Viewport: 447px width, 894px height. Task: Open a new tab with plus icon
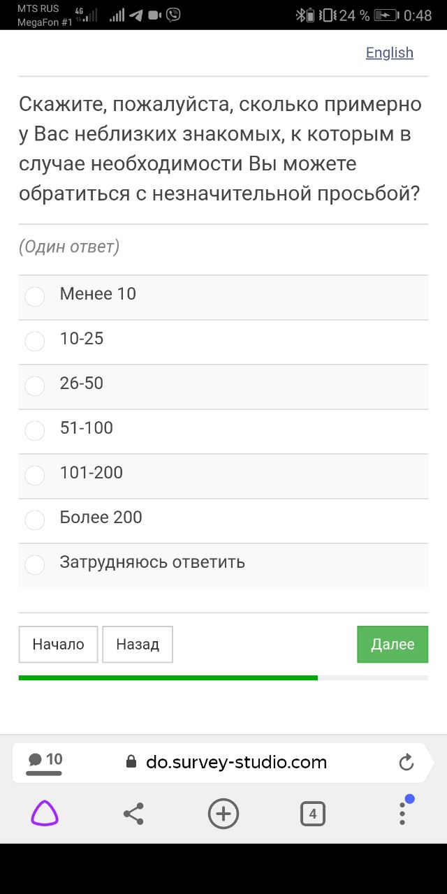[223, 814]
